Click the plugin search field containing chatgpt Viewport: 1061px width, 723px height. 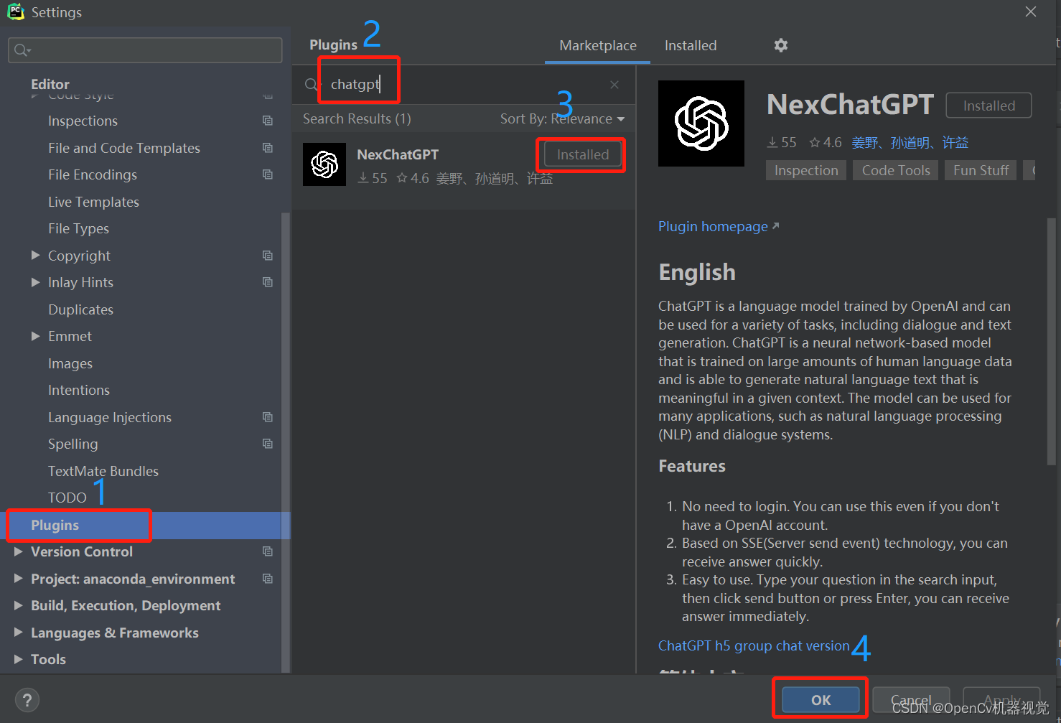464,85
